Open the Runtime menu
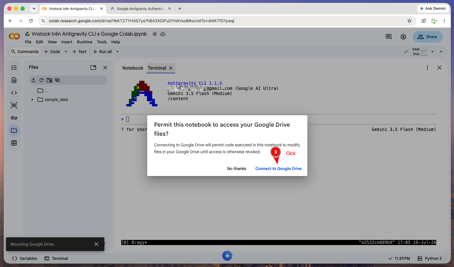The height and width of the screenshot is (267, 454). pyautogui.click(x=85, y=42)
